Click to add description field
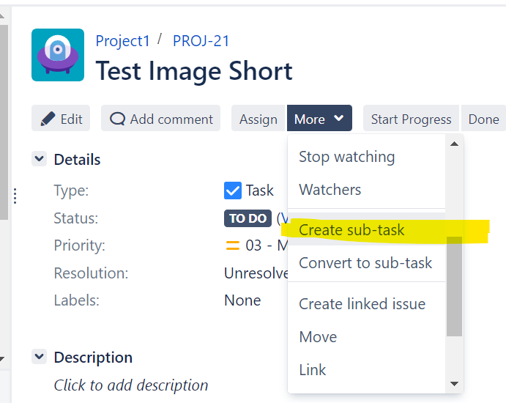Viewport: 506px width, 403px height. click(x=131, y=385)
